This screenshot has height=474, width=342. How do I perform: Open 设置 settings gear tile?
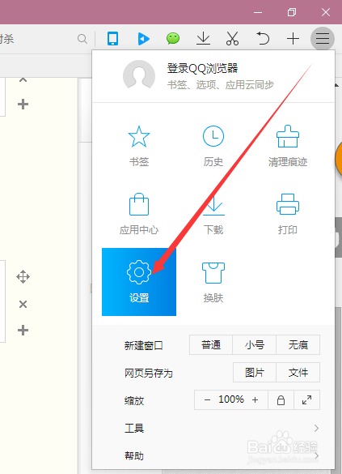(x=139, y=282)
